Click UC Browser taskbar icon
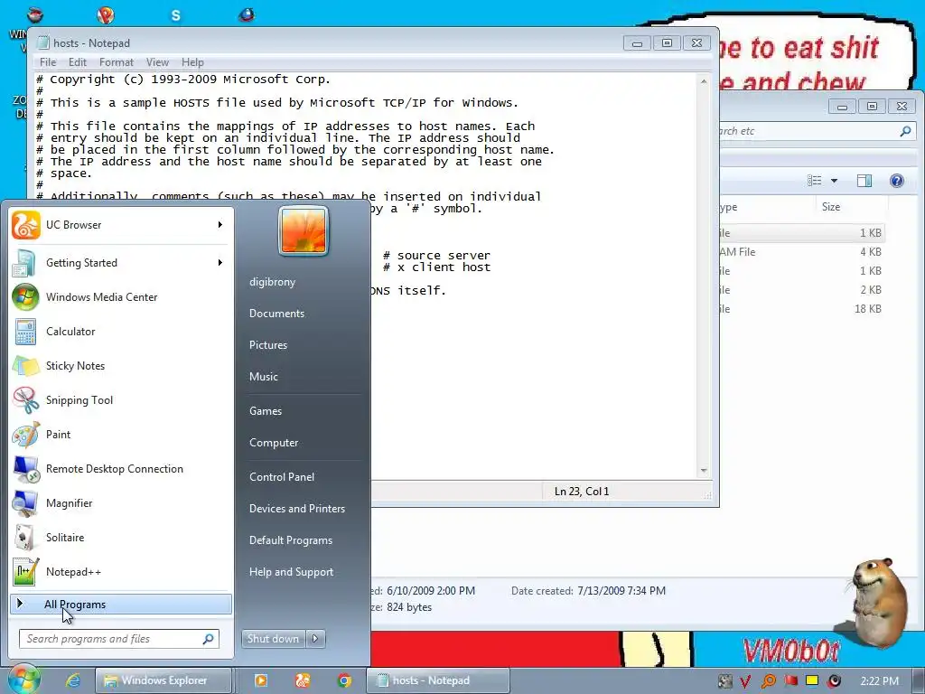The width and height of the screenshot is (925, 694). click(302, 680)
